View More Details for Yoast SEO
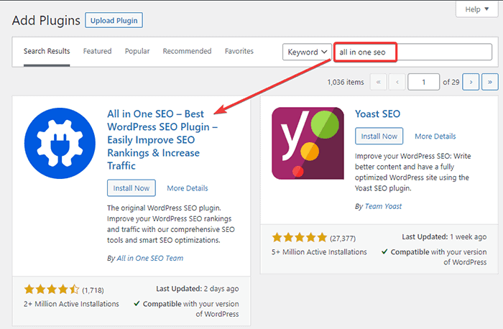The image size is (503, 329). [435, 136]
